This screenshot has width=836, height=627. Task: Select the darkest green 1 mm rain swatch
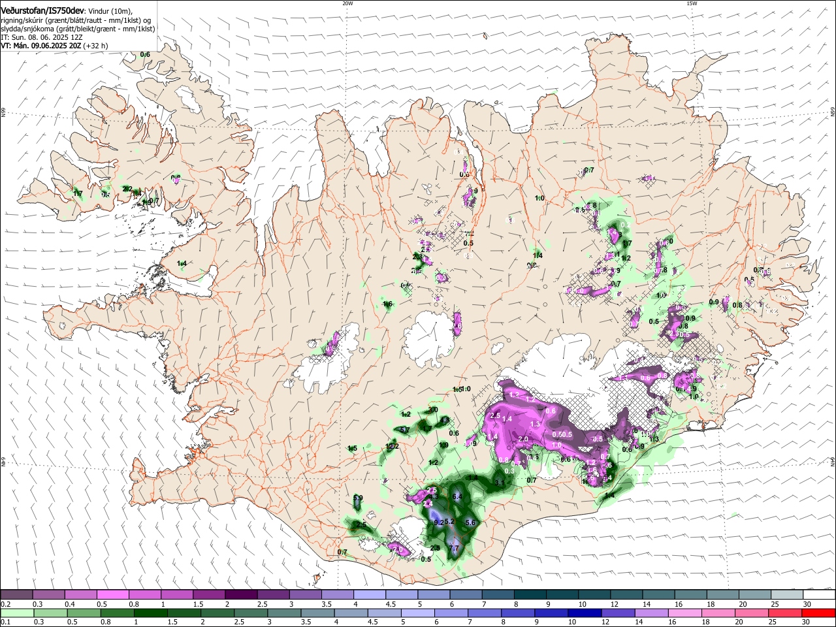tap(150, 613)
